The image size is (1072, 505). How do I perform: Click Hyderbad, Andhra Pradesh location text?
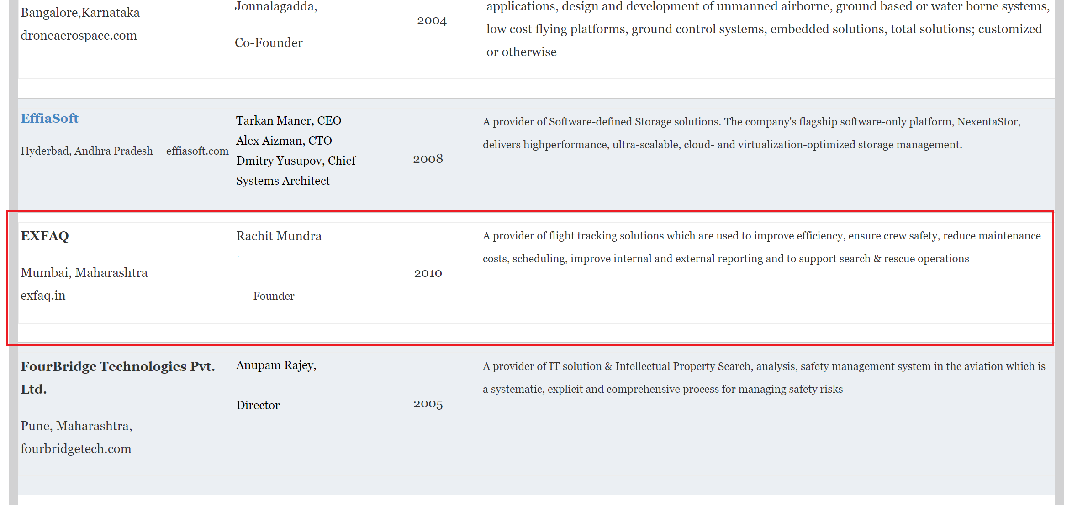pos(87,151)
